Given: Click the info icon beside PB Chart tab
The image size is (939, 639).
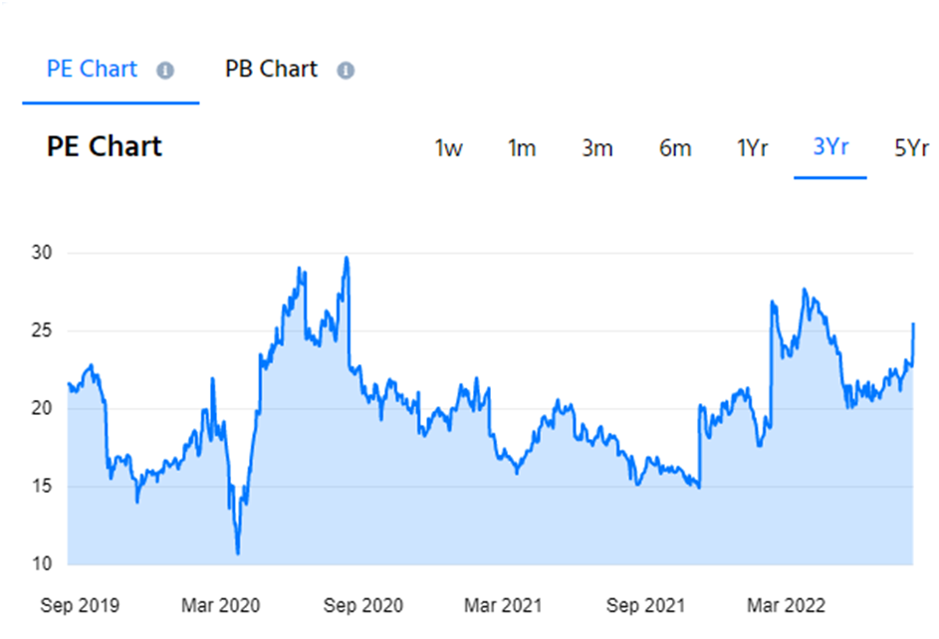Looking at the screenshot, I should [346, 71].
